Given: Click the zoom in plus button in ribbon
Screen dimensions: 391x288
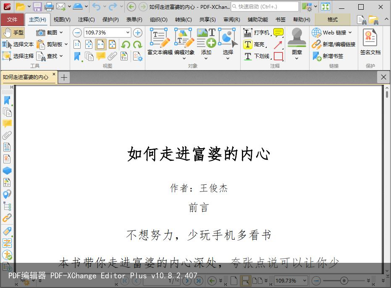Looking at the screenshot, I should tap(137, 33).
